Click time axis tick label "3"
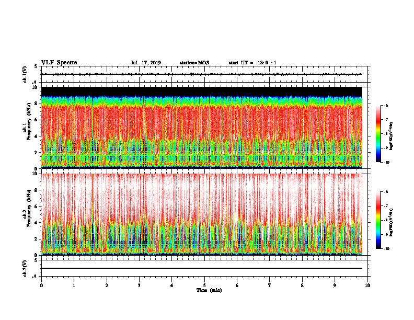Screen dimensions: 414x320 pyautogui.click(x=139, y=285)
